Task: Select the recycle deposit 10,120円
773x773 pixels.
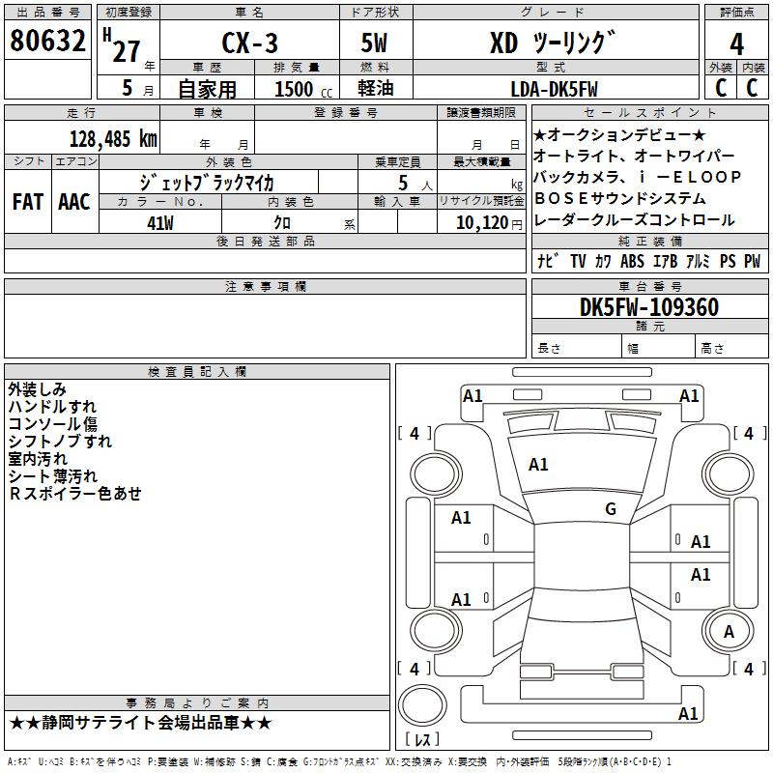Action: (x=489, y=223)
